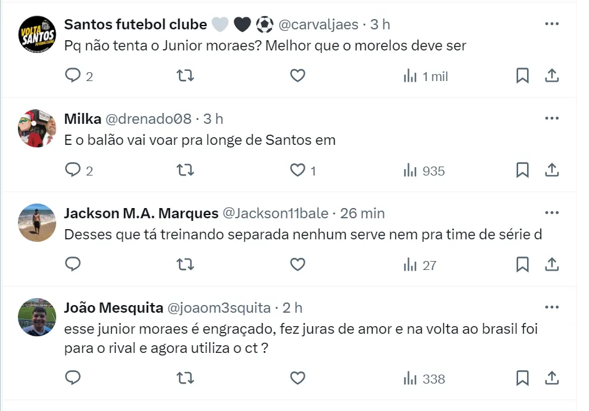Click João Mesquita's profile avatar

[x=37, y=317]
